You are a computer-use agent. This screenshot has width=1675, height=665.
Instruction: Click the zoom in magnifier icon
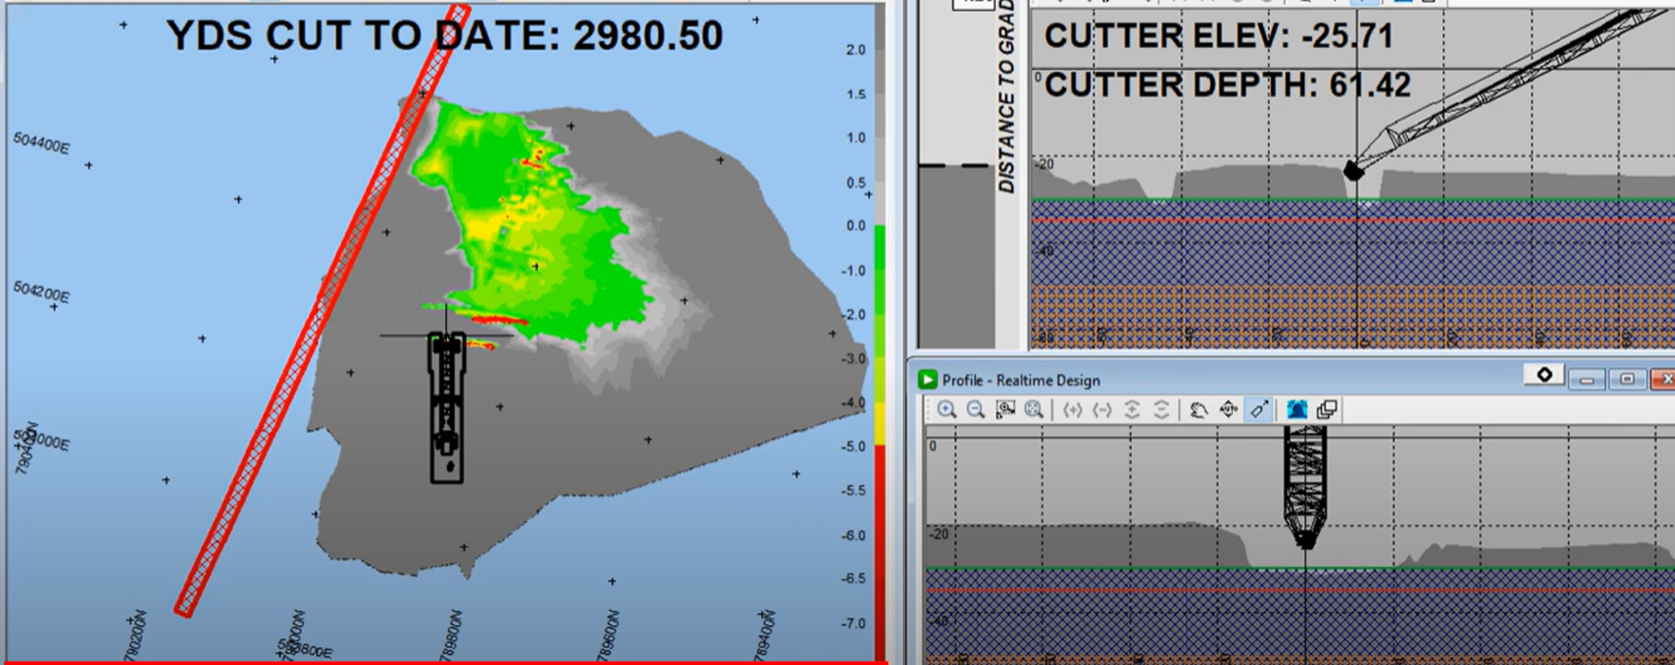coord(946,410)
